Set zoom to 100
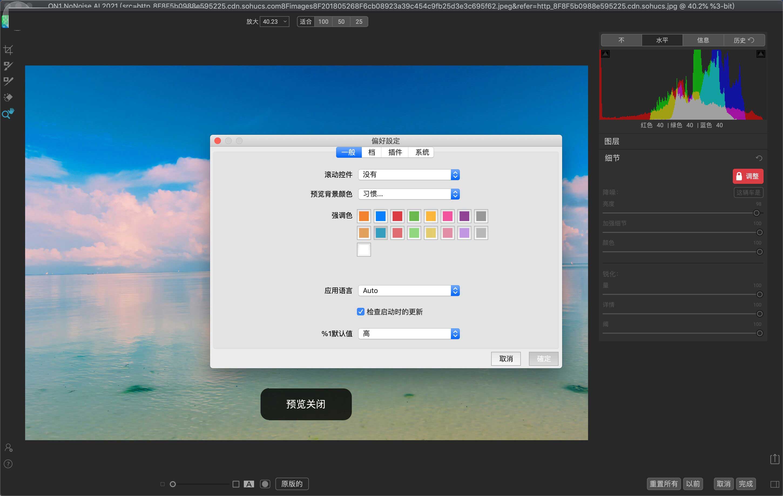Viewport: 783px width, 496px height. point(323,21)
